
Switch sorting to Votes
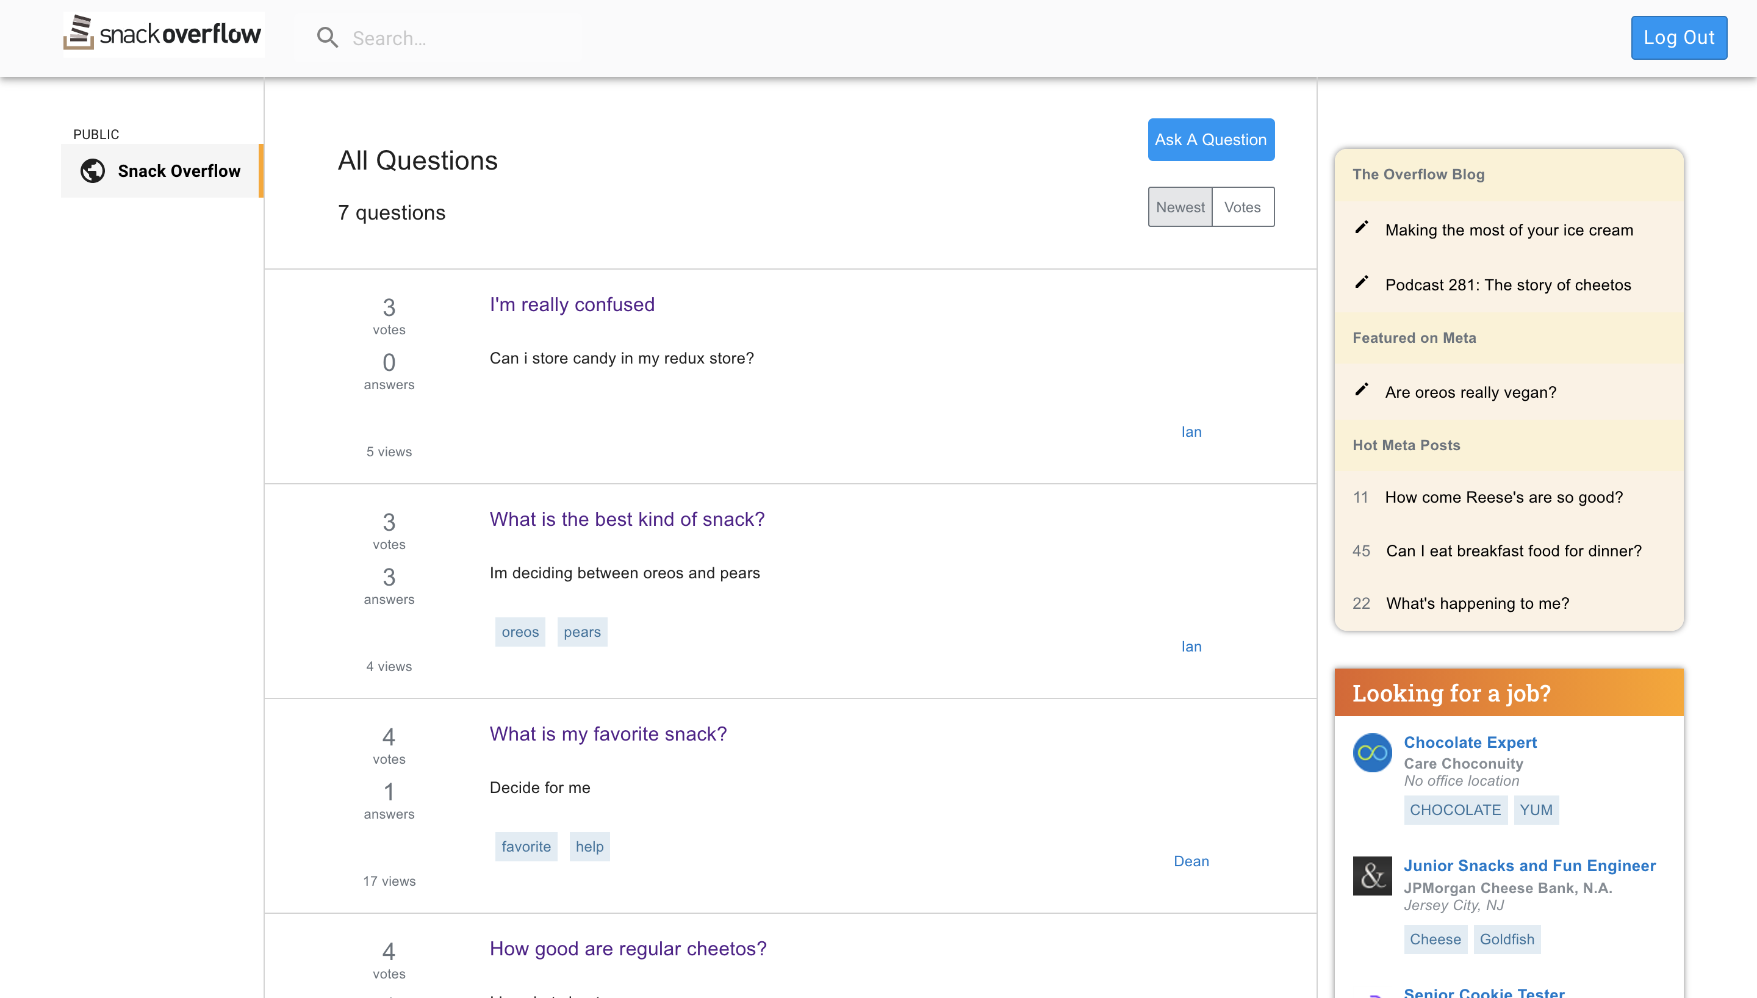pos(1241,207)
